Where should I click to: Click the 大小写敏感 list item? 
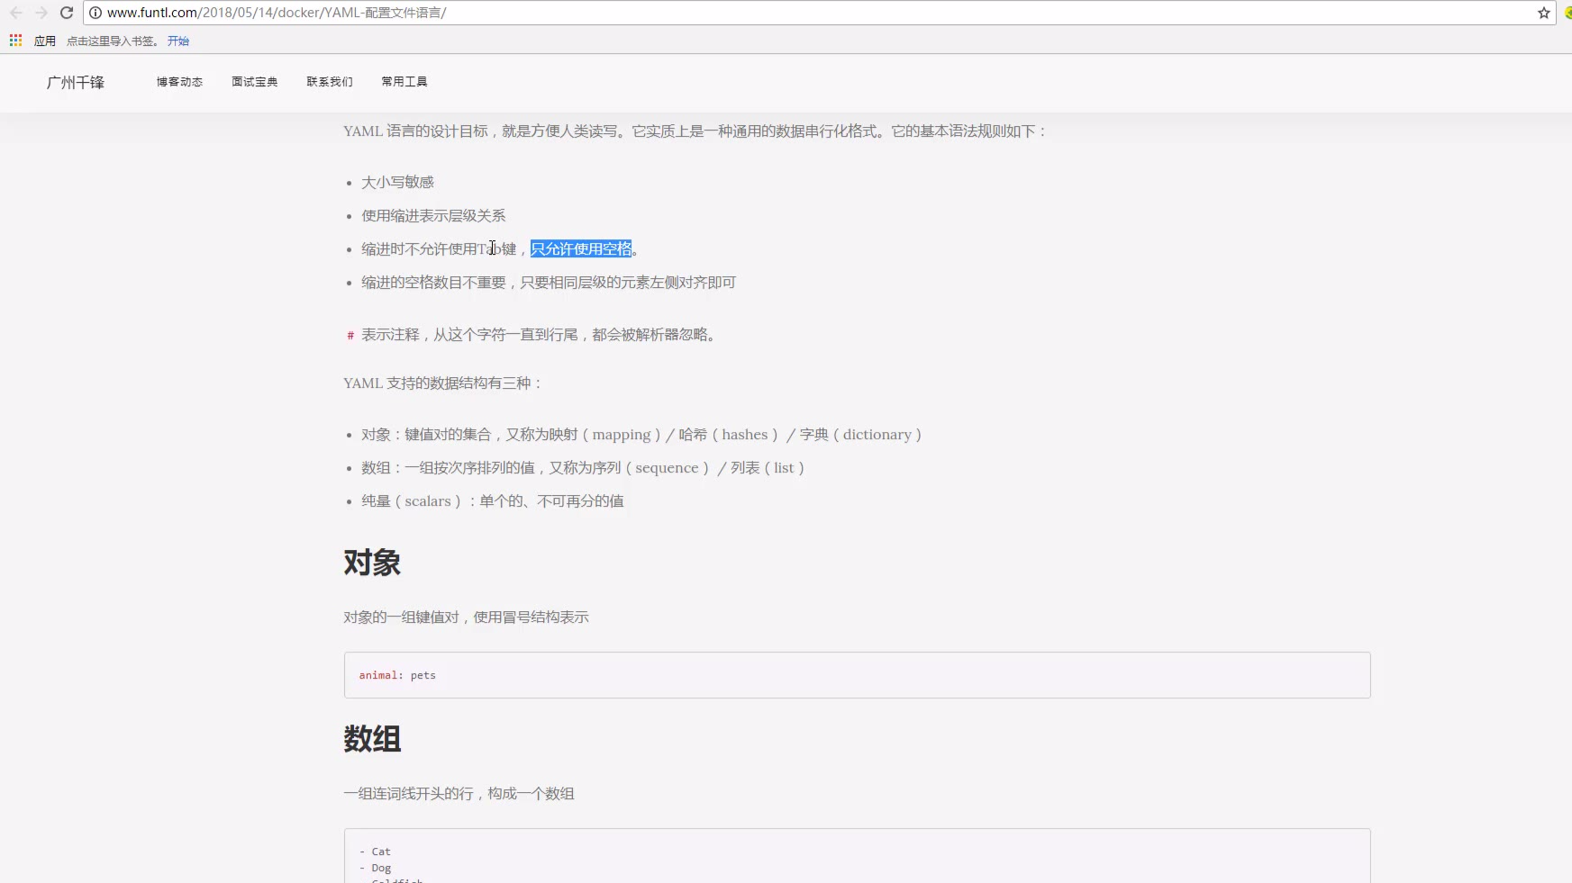[x=397, y=183]
